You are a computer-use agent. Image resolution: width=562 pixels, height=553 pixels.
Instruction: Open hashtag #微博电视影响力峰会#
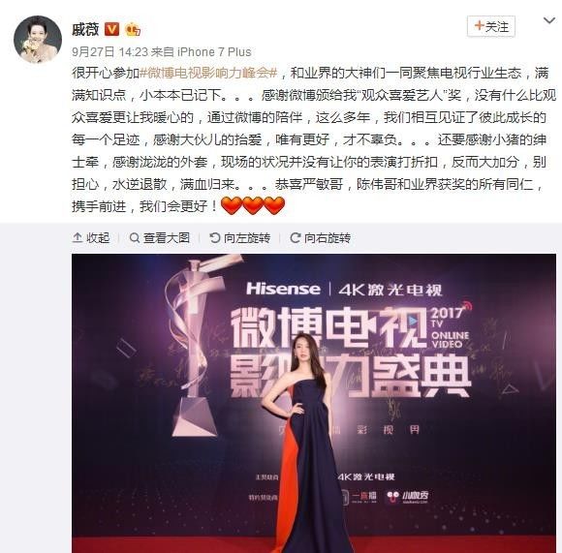coord(208,73)
